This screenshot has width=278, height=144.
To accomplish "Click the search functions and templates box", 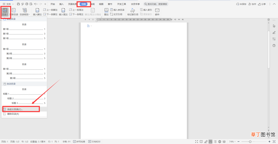I will pos(156,4).
